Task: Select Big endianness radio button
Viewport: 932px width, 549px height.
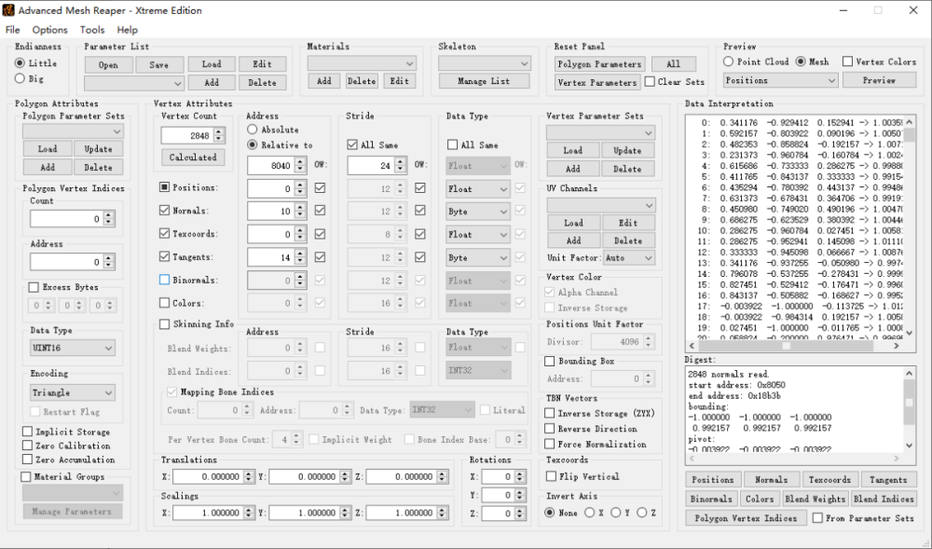Action: point(21,79)
